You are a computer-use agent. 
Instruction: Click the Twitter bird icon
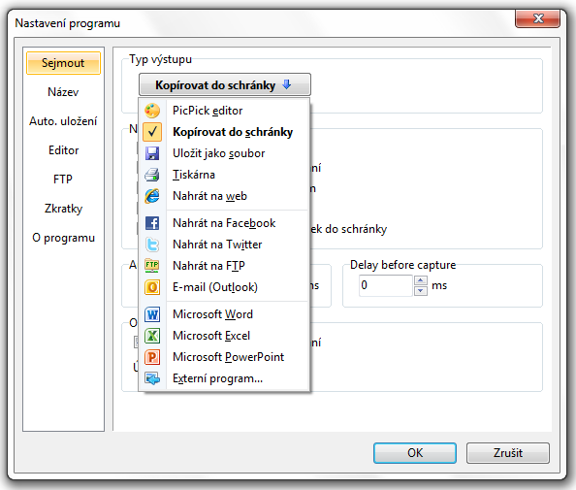click(152, 245)
